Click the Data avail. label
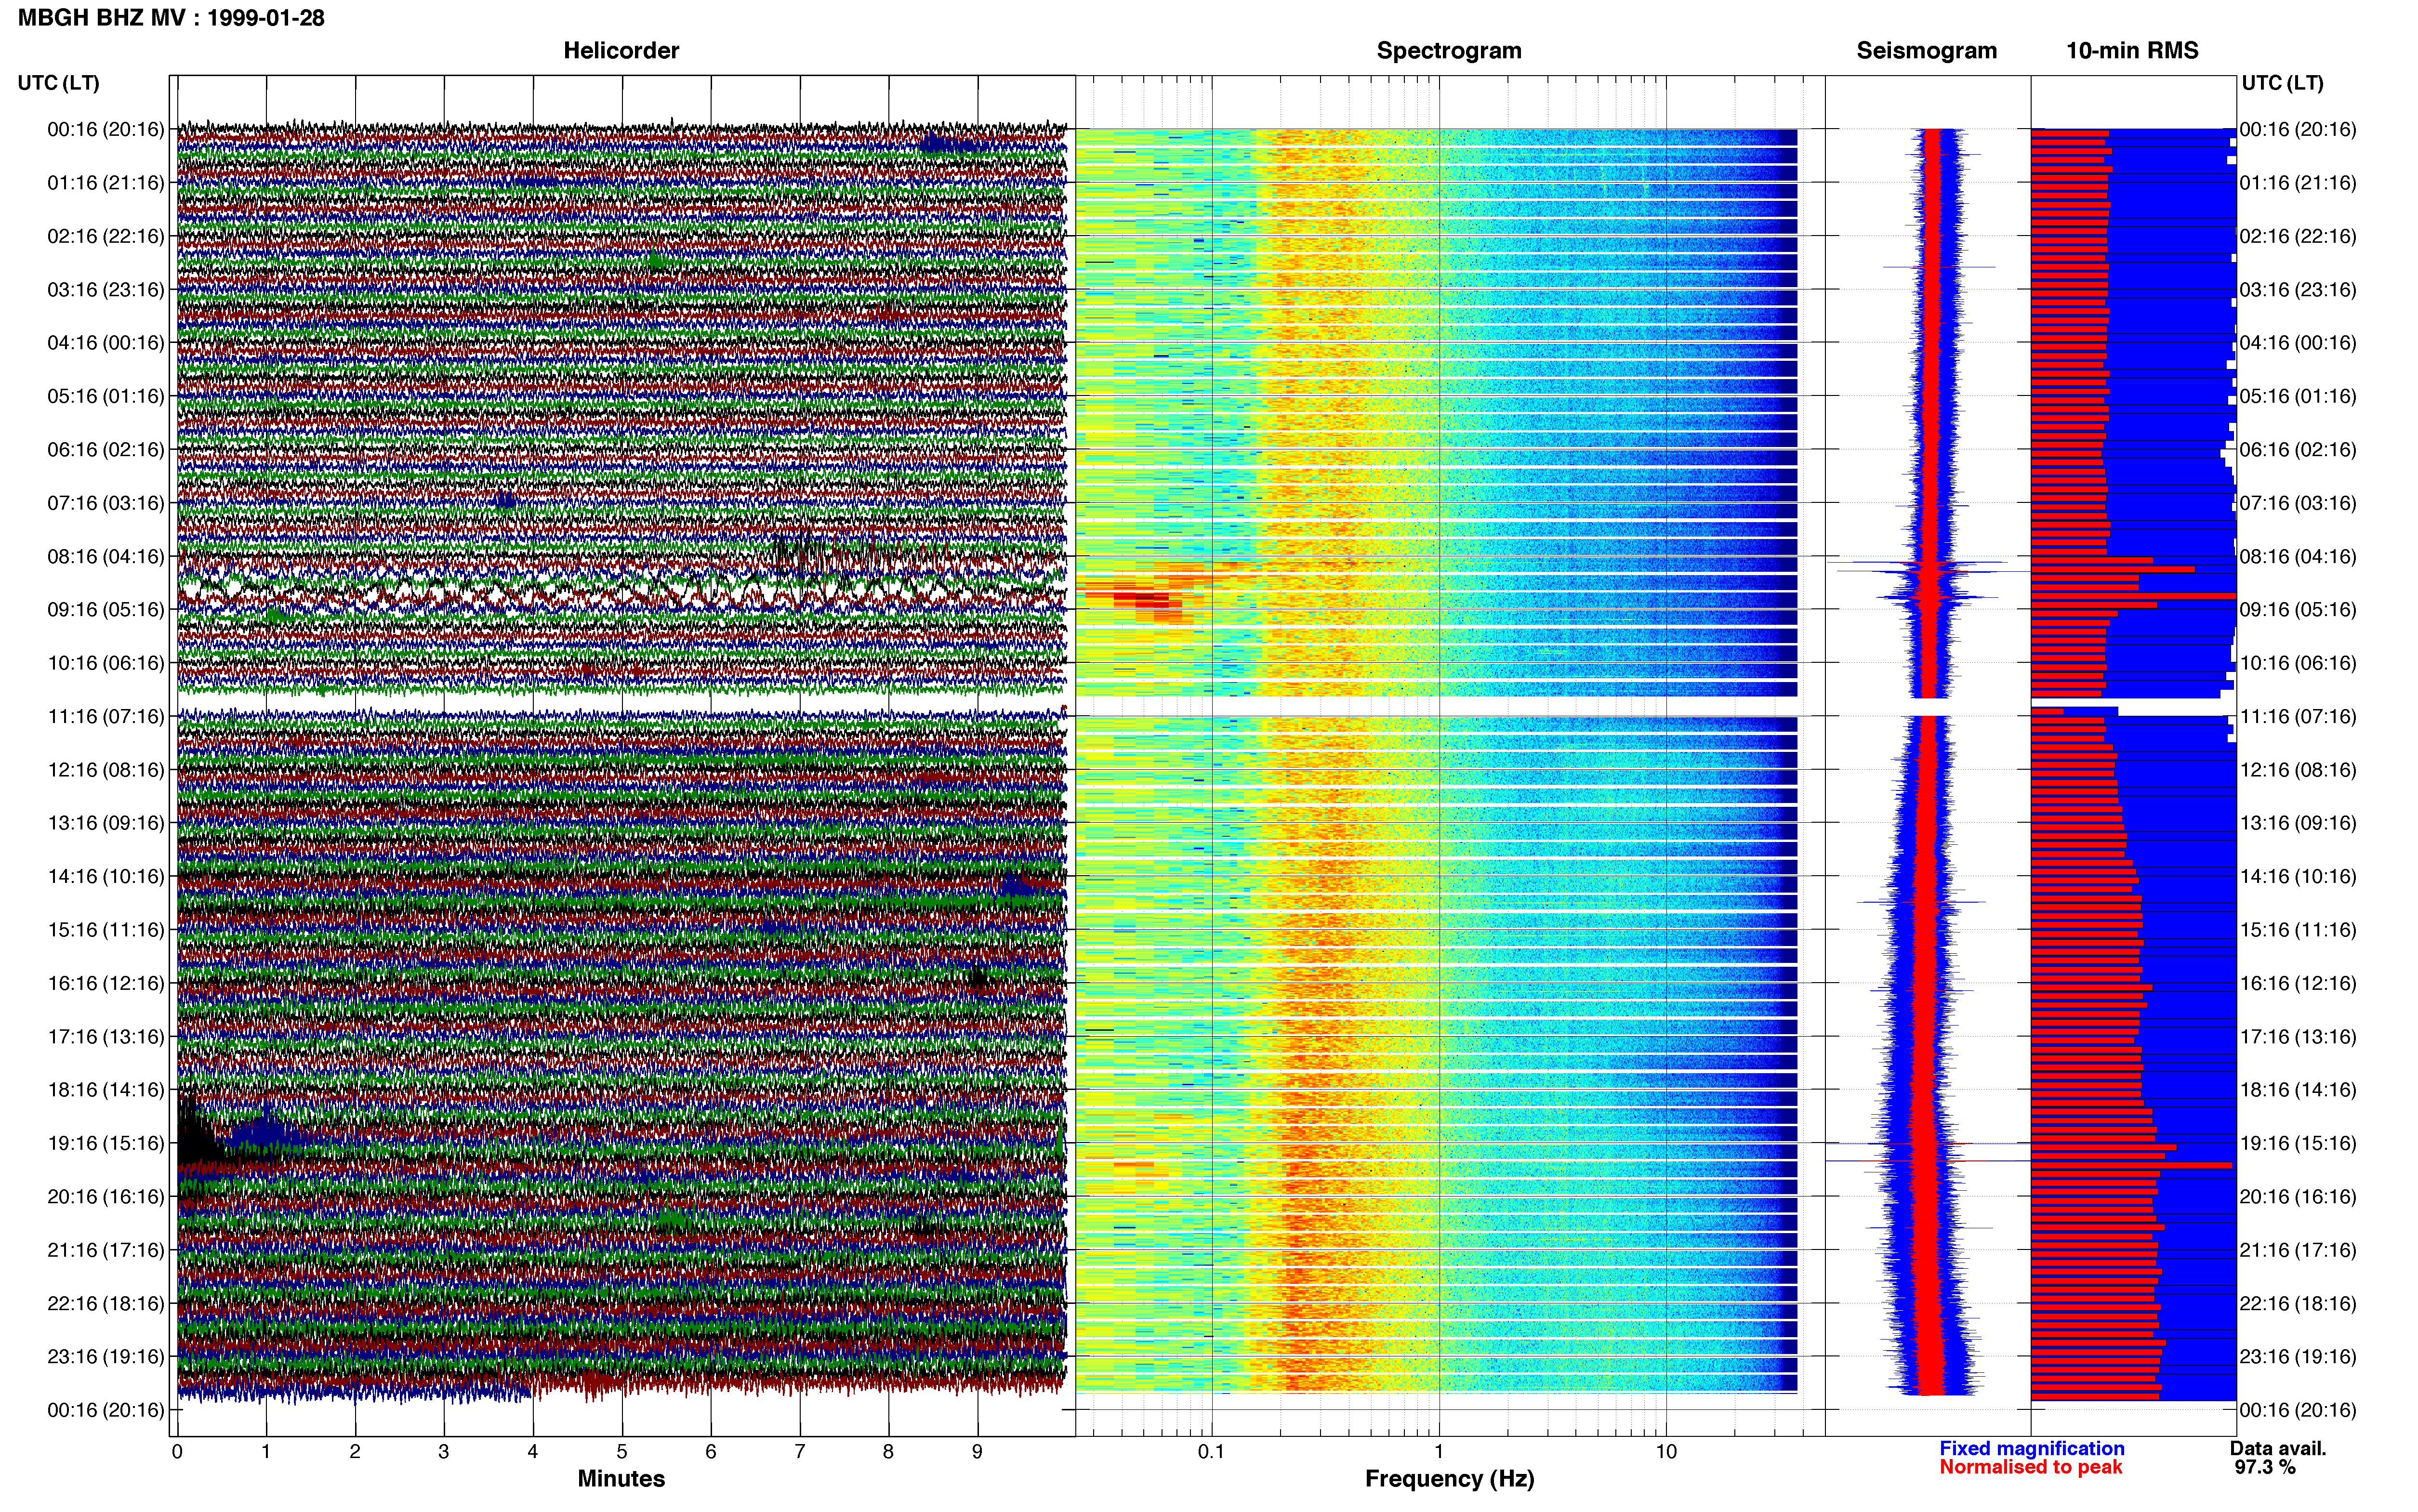The height and width of the screenshot is (1512, 2418). pyautogui.click(x=2278, y=1449)
